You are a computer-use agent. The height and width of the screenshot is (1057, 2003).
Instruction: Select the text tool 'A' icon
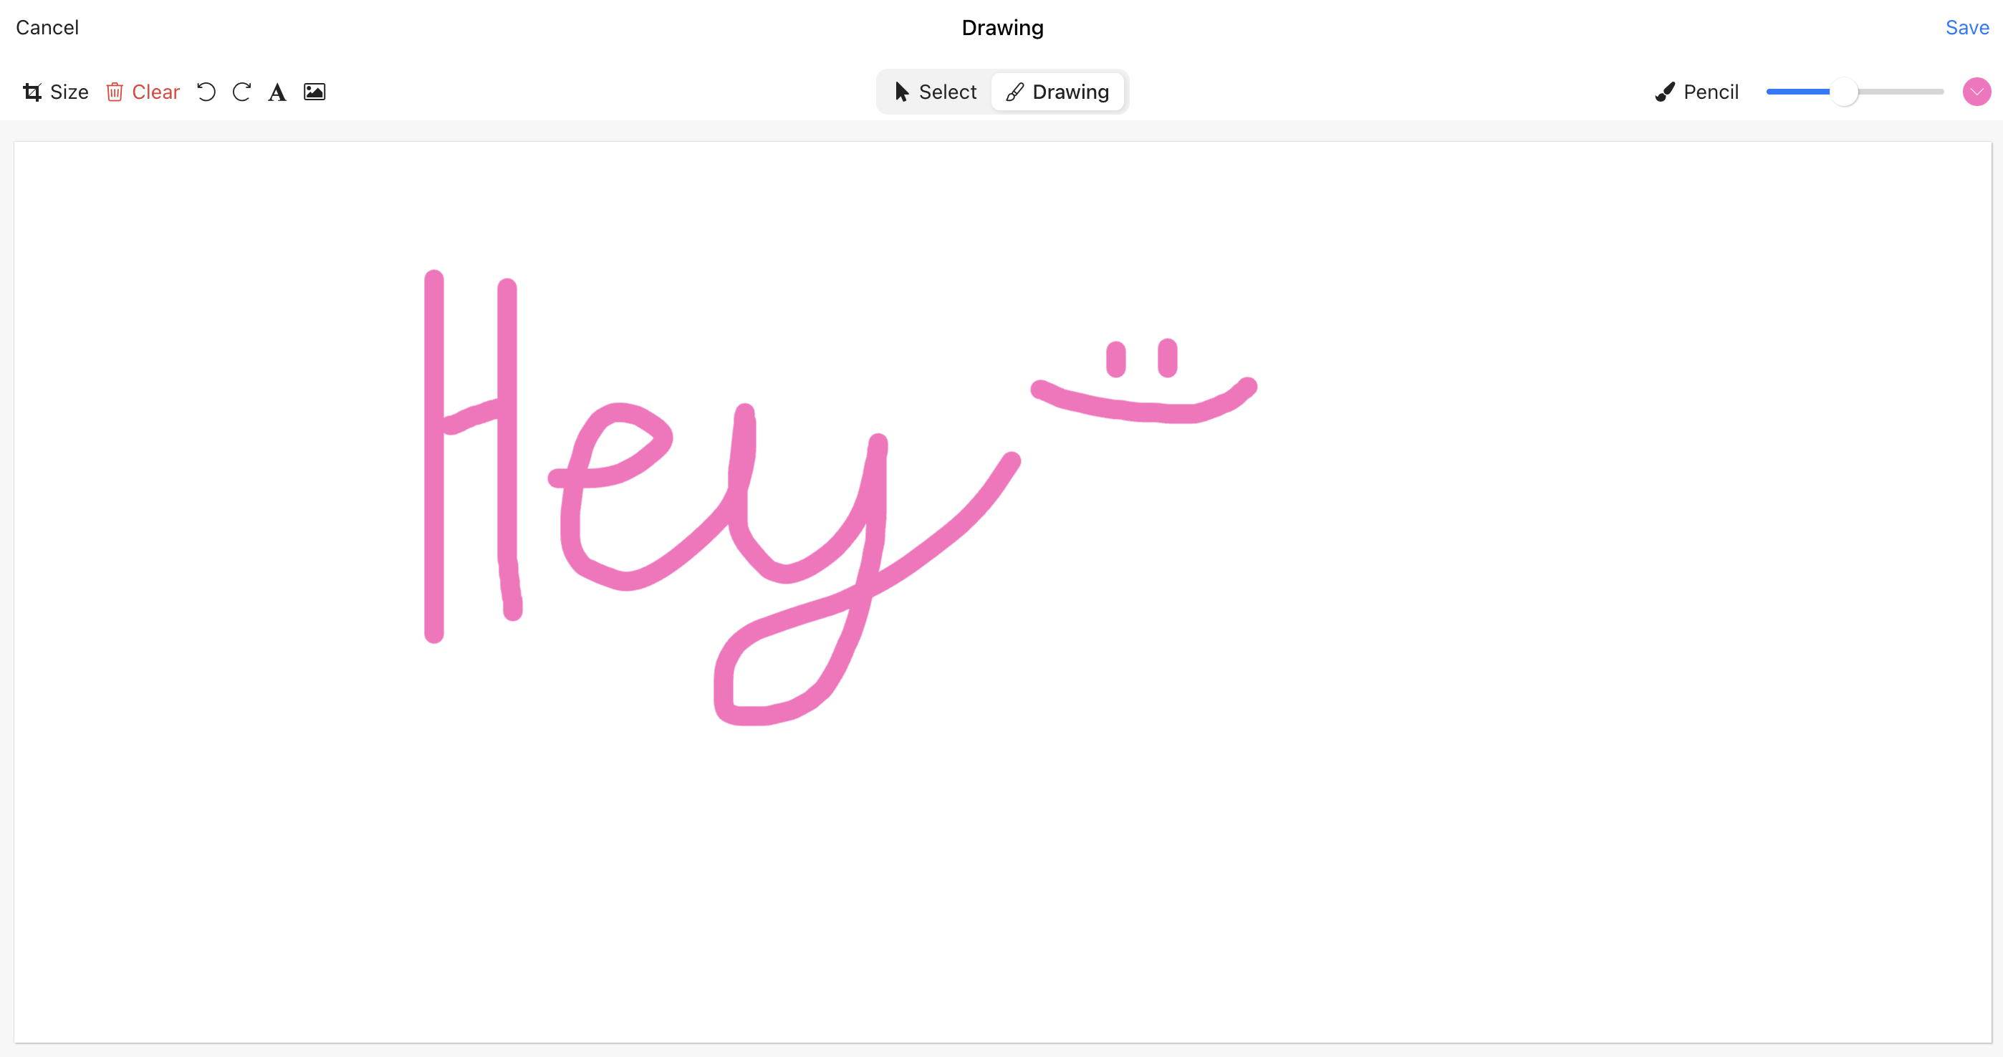(x=277, y=92)
